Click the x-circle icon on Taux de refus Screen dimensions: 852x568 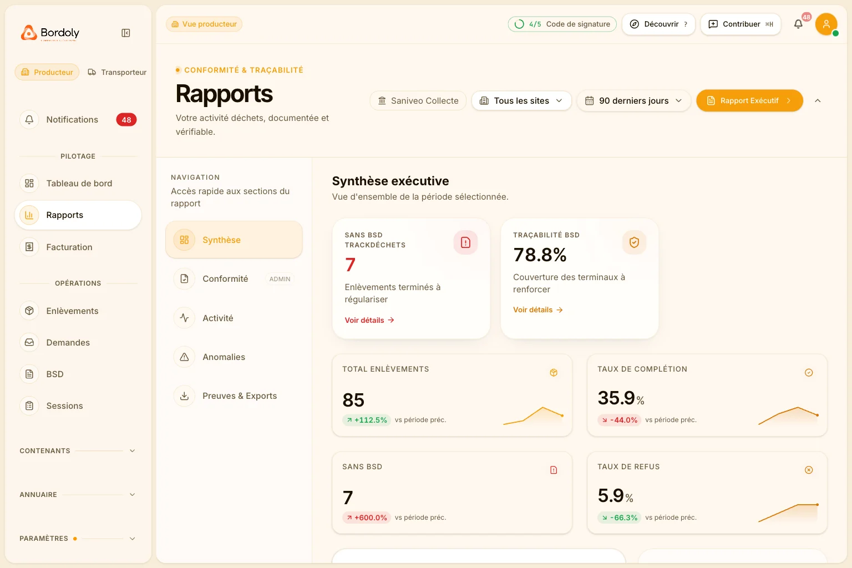coord(809,470)
